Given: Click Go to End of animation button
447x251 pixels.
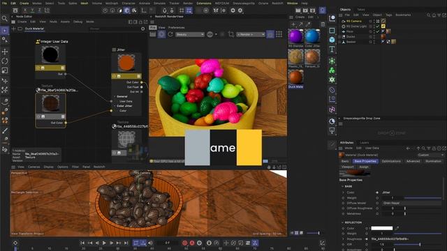Looking at the screenshot, I should click(126, 243).
